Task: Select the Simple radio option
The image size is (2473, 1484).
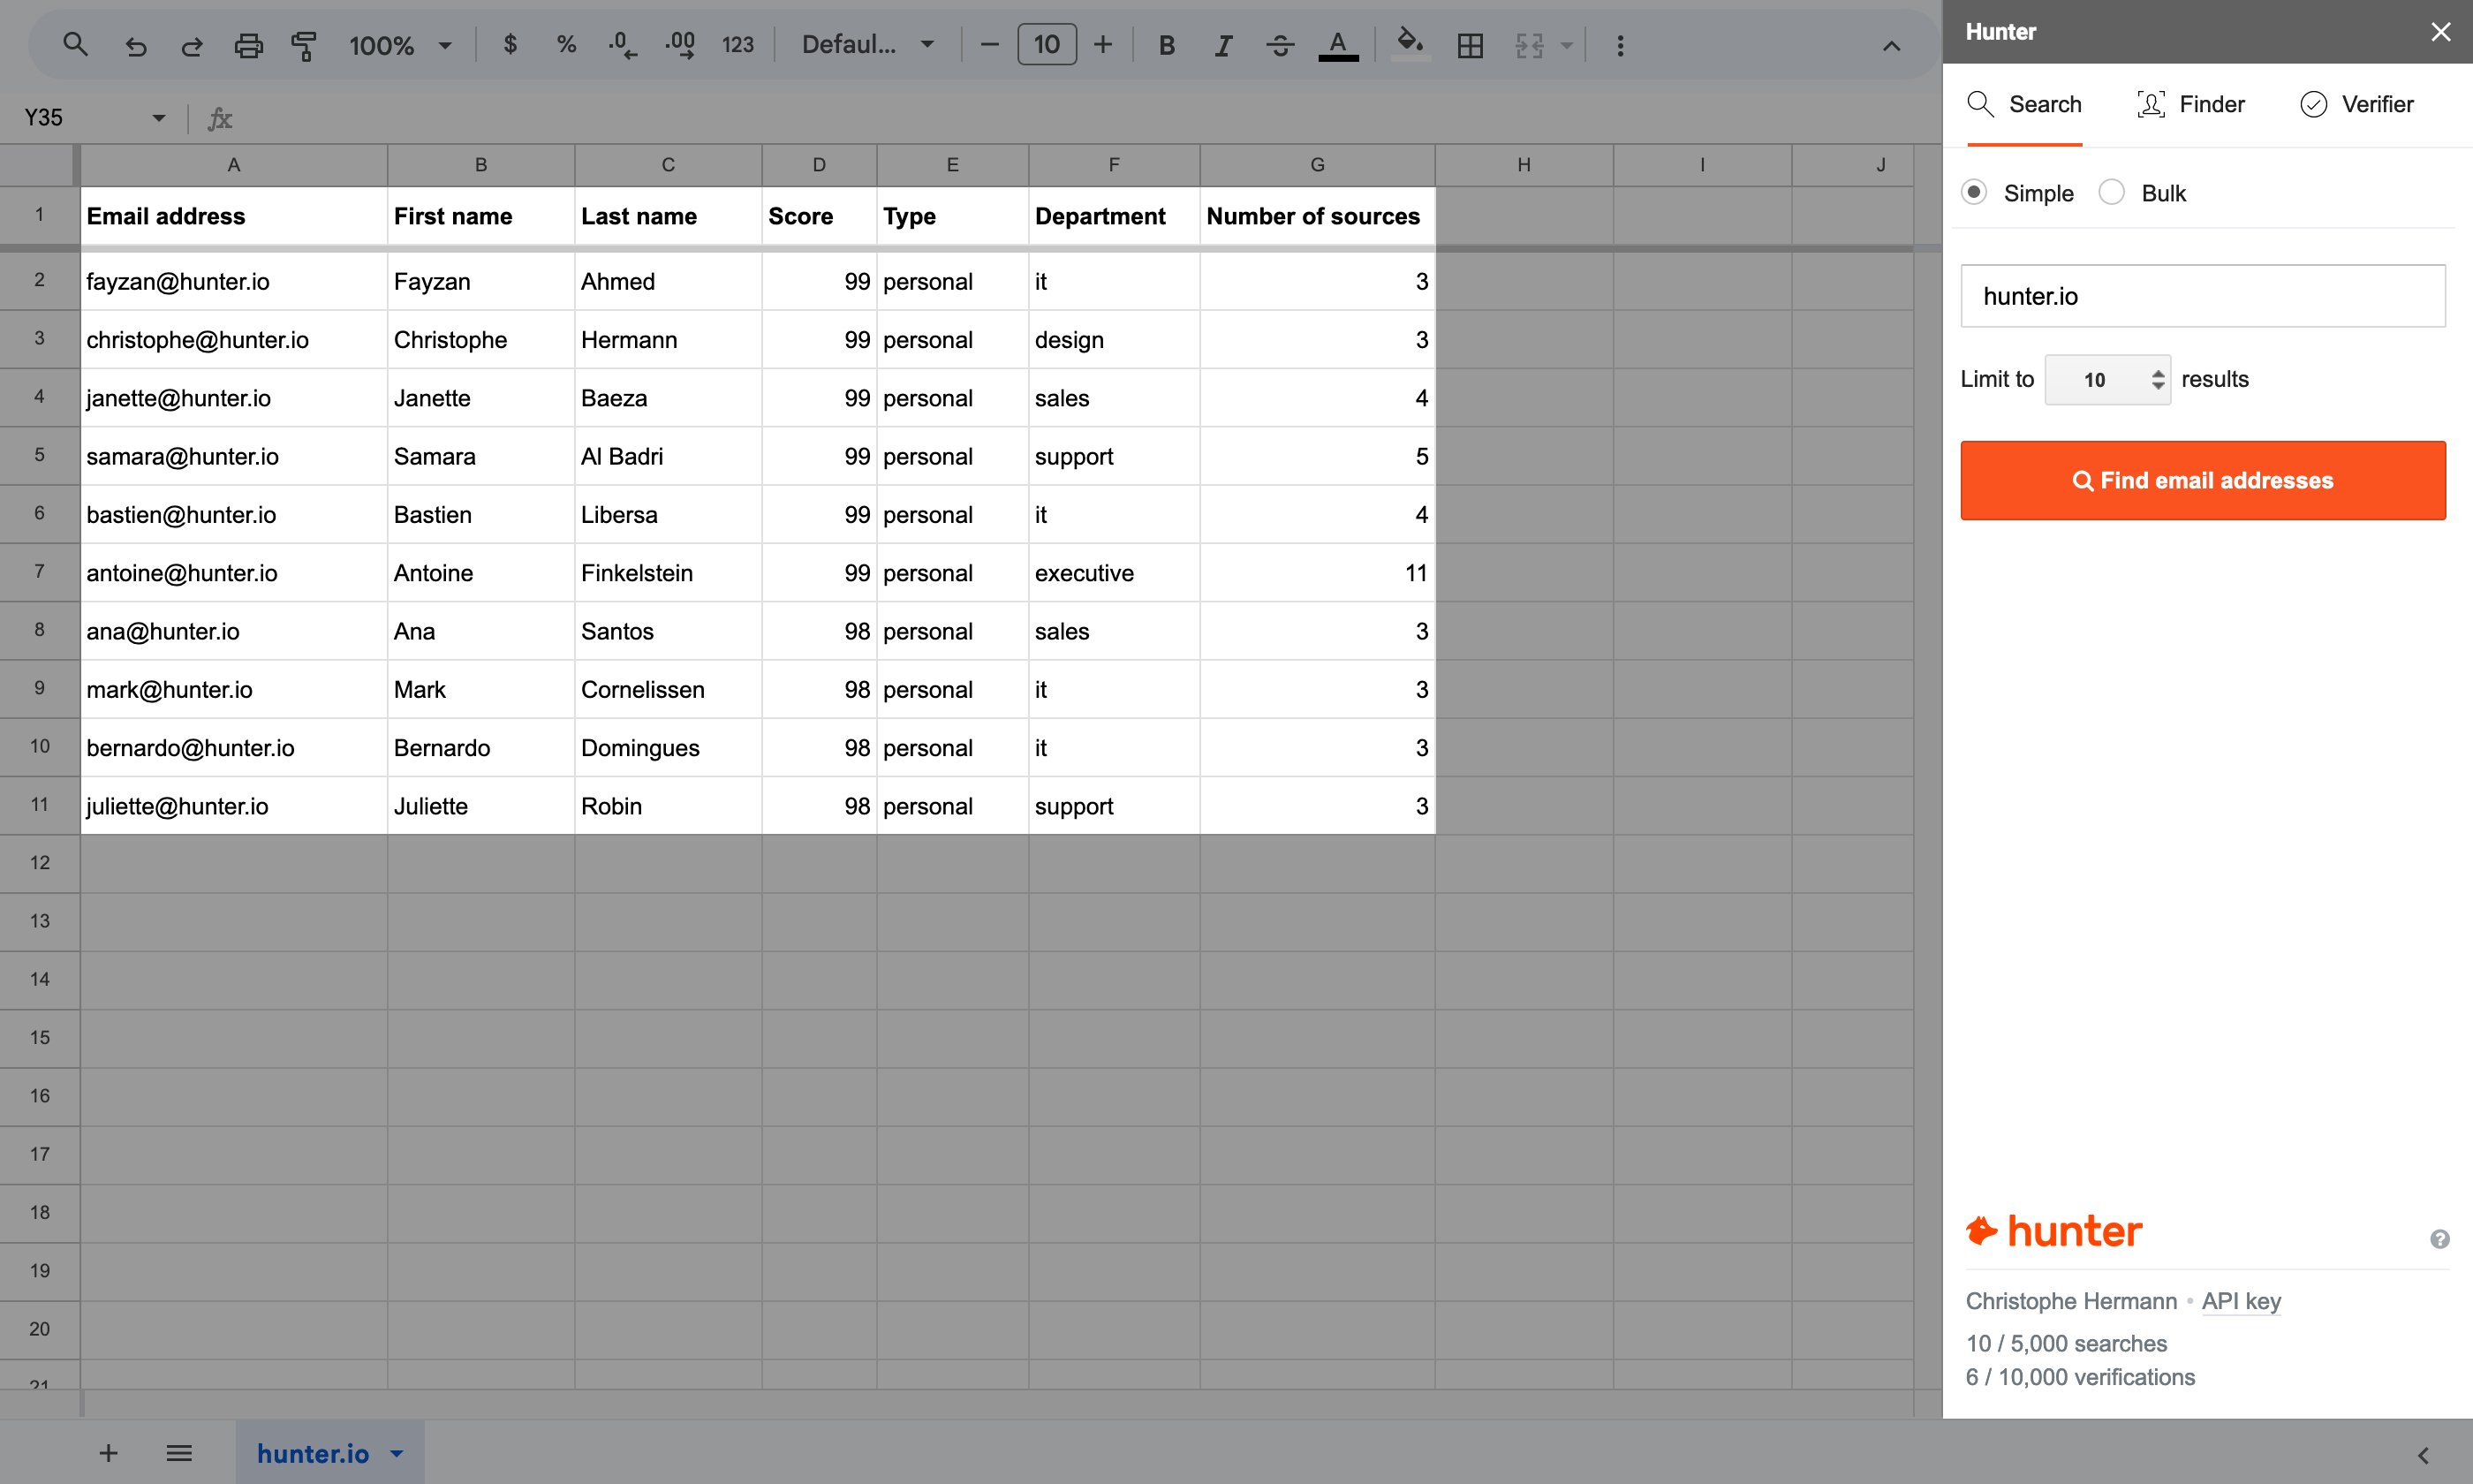Action: click(1974, 192)
